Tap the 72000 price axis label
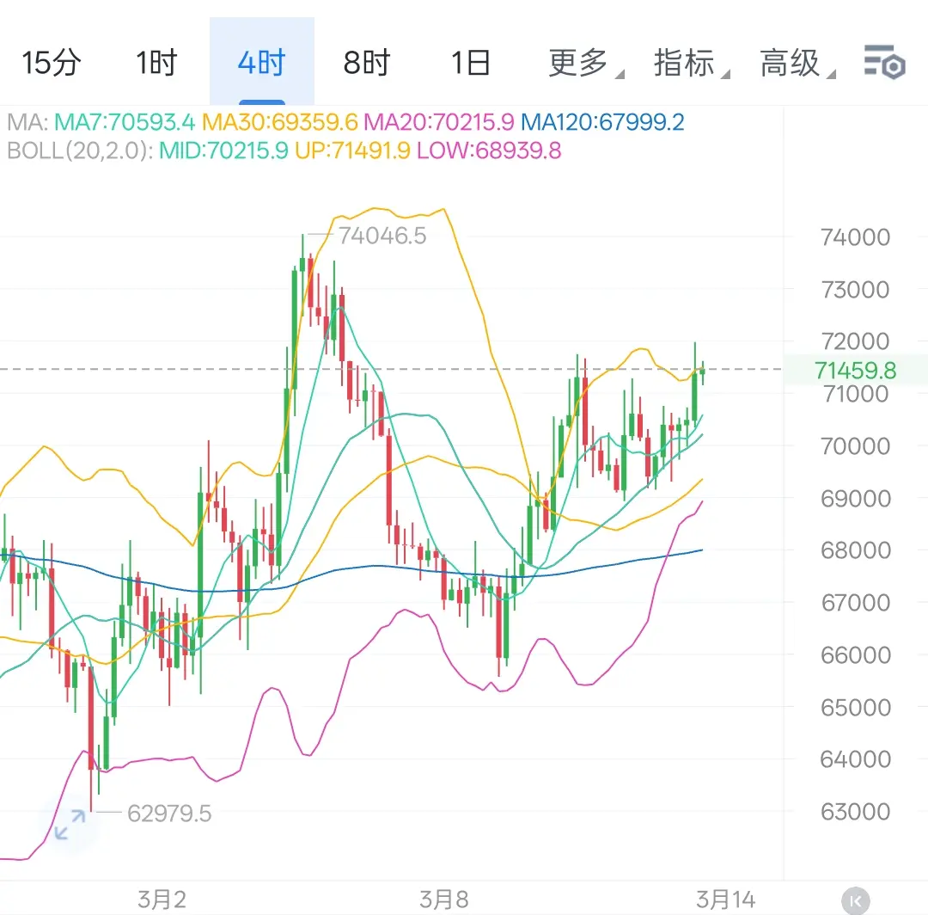This screenshot has width=928, height=915. 855,341
